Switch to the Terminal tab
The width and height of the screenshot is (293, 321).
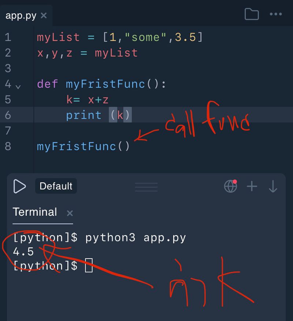pyautogui.click(x=35, y=212)
